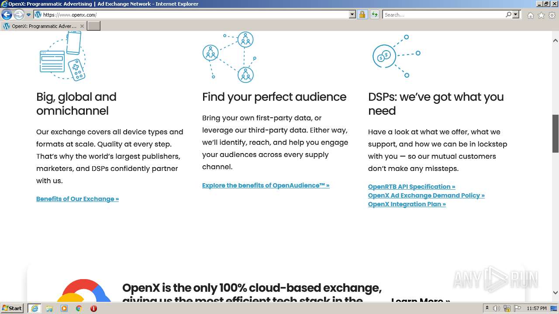Click the page scrollbar up arrow
This screenshot has height=314, width=559.
[556, 41]
